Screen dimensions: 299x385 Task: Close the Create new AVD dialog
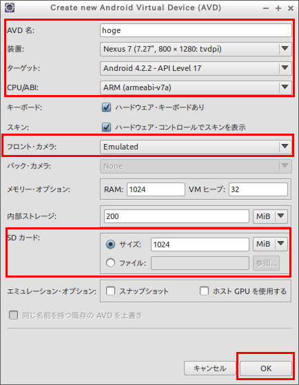click(x=291, y=8)
